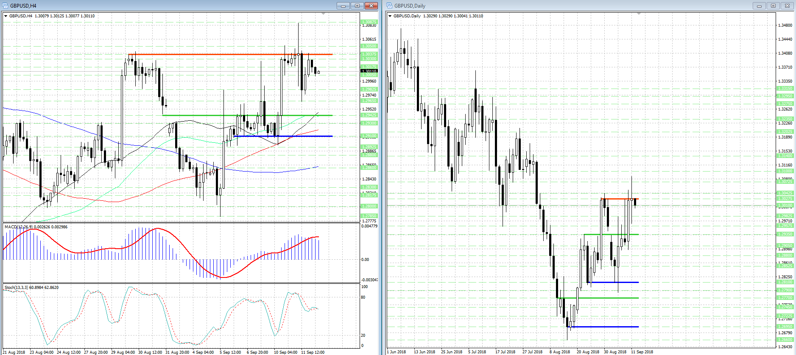Close the GBPUSD,Daily chart window
This screenshot has width=796, height=355.
click(787, 6)
